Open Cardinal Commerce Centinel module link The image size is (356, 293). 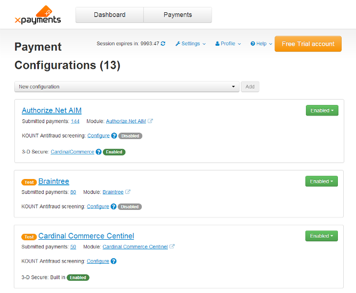(x=135, y=247)
